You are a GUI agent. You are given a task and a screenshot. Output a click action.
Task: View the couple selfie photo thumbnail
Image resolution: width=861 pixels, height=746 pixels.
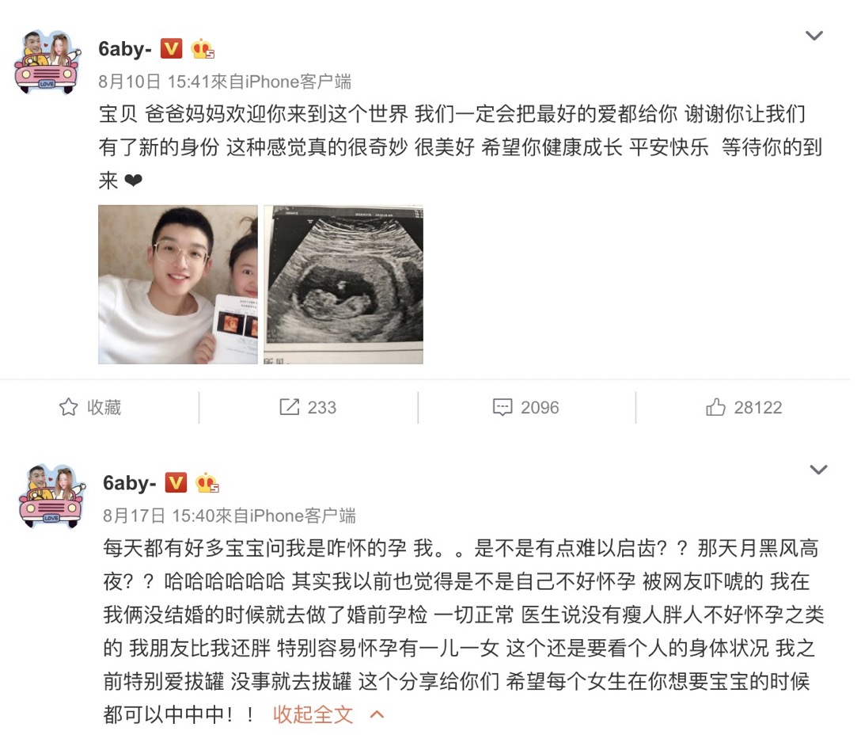[178, 284]
